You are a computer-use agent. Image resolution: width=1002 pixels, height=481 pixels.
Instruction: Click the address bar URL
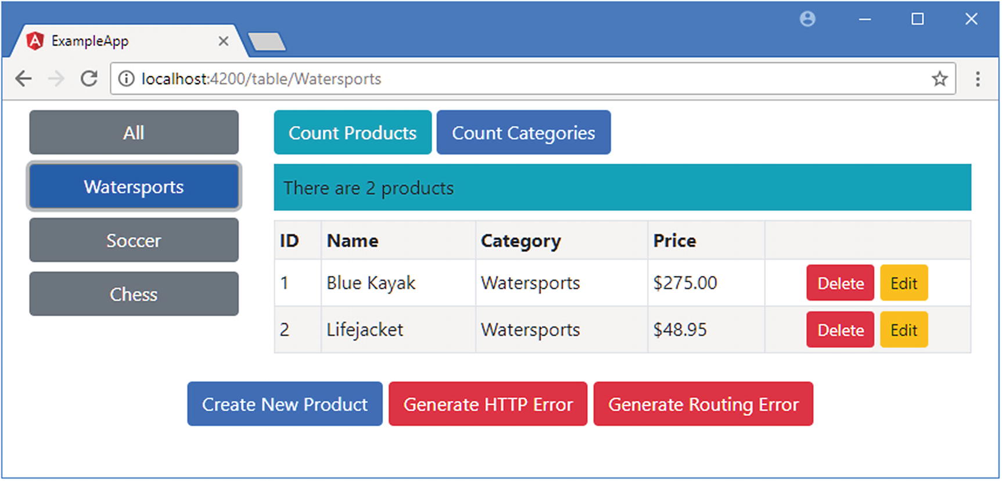point(261,78)
